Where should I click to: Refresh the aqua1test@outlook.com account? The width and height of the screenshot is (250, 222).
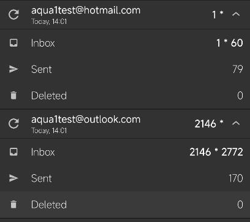tap(13, 124)
